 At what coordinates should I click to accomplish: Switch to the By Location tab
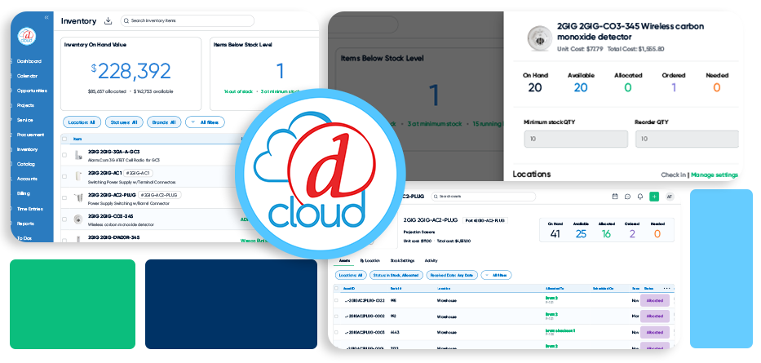pyautogui.click(x=369, y=260)
